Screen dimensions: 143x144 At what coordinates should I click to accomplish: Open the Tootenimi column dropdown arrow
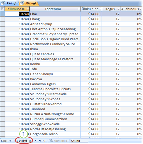[79, 9]
